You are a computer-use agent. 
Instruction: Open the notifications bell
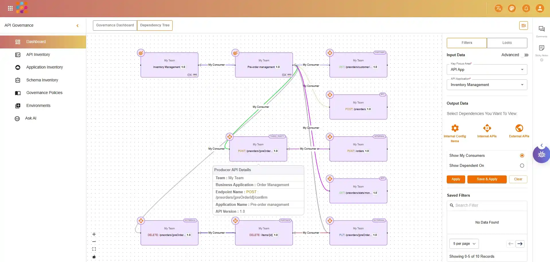[x=526, y=8]
